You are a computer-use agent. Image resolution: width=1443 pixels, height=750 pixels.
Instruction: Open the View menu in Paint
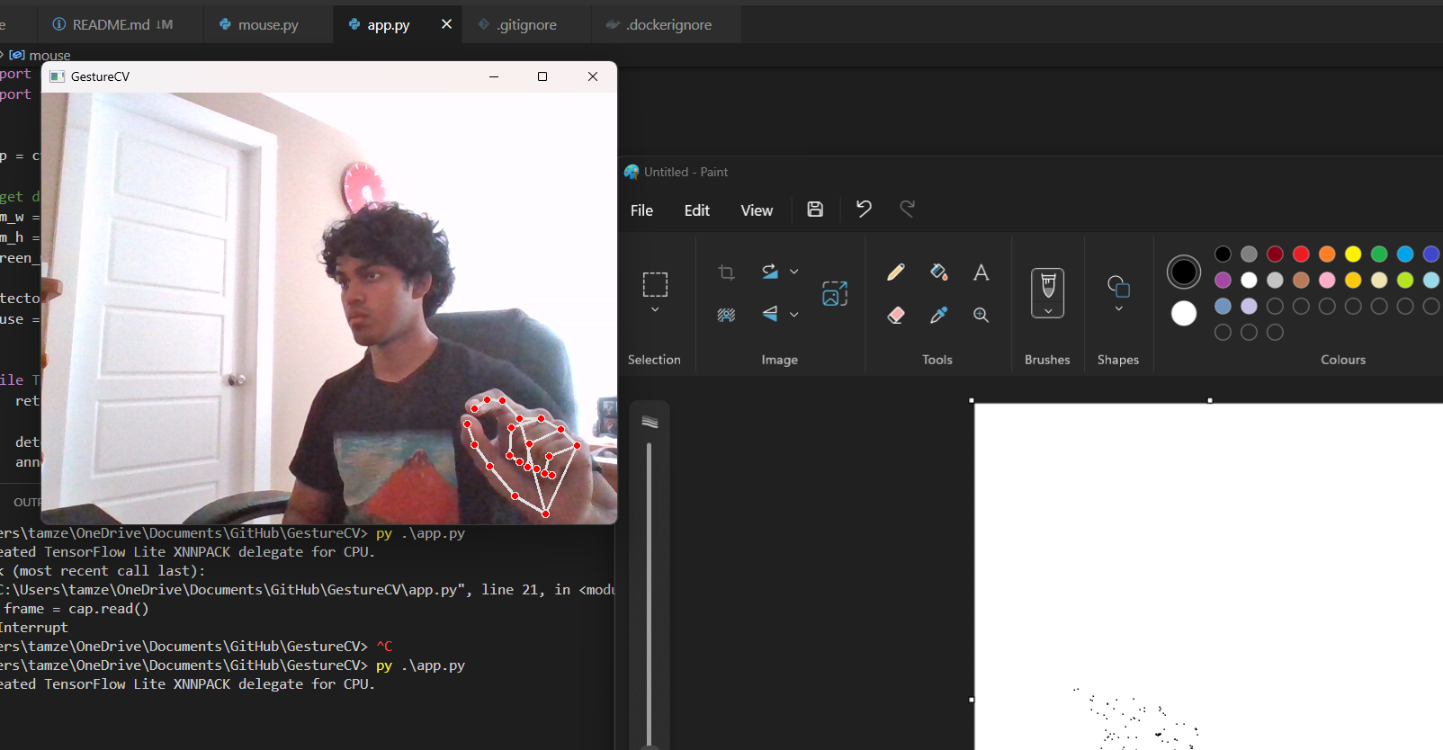click(x=757, y=210)
